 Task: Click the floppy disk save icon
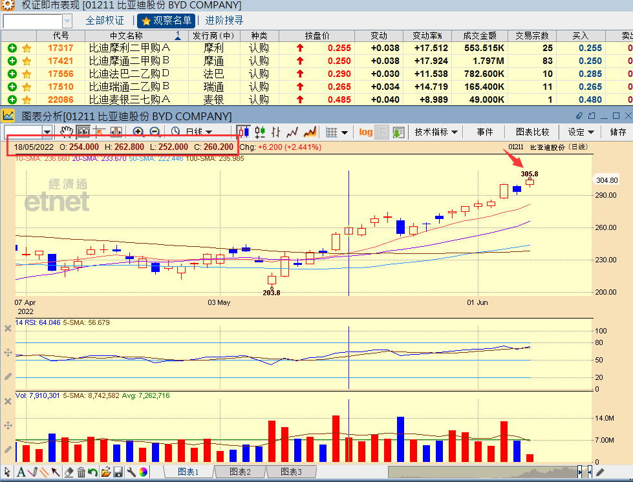(x=118, y=472)
